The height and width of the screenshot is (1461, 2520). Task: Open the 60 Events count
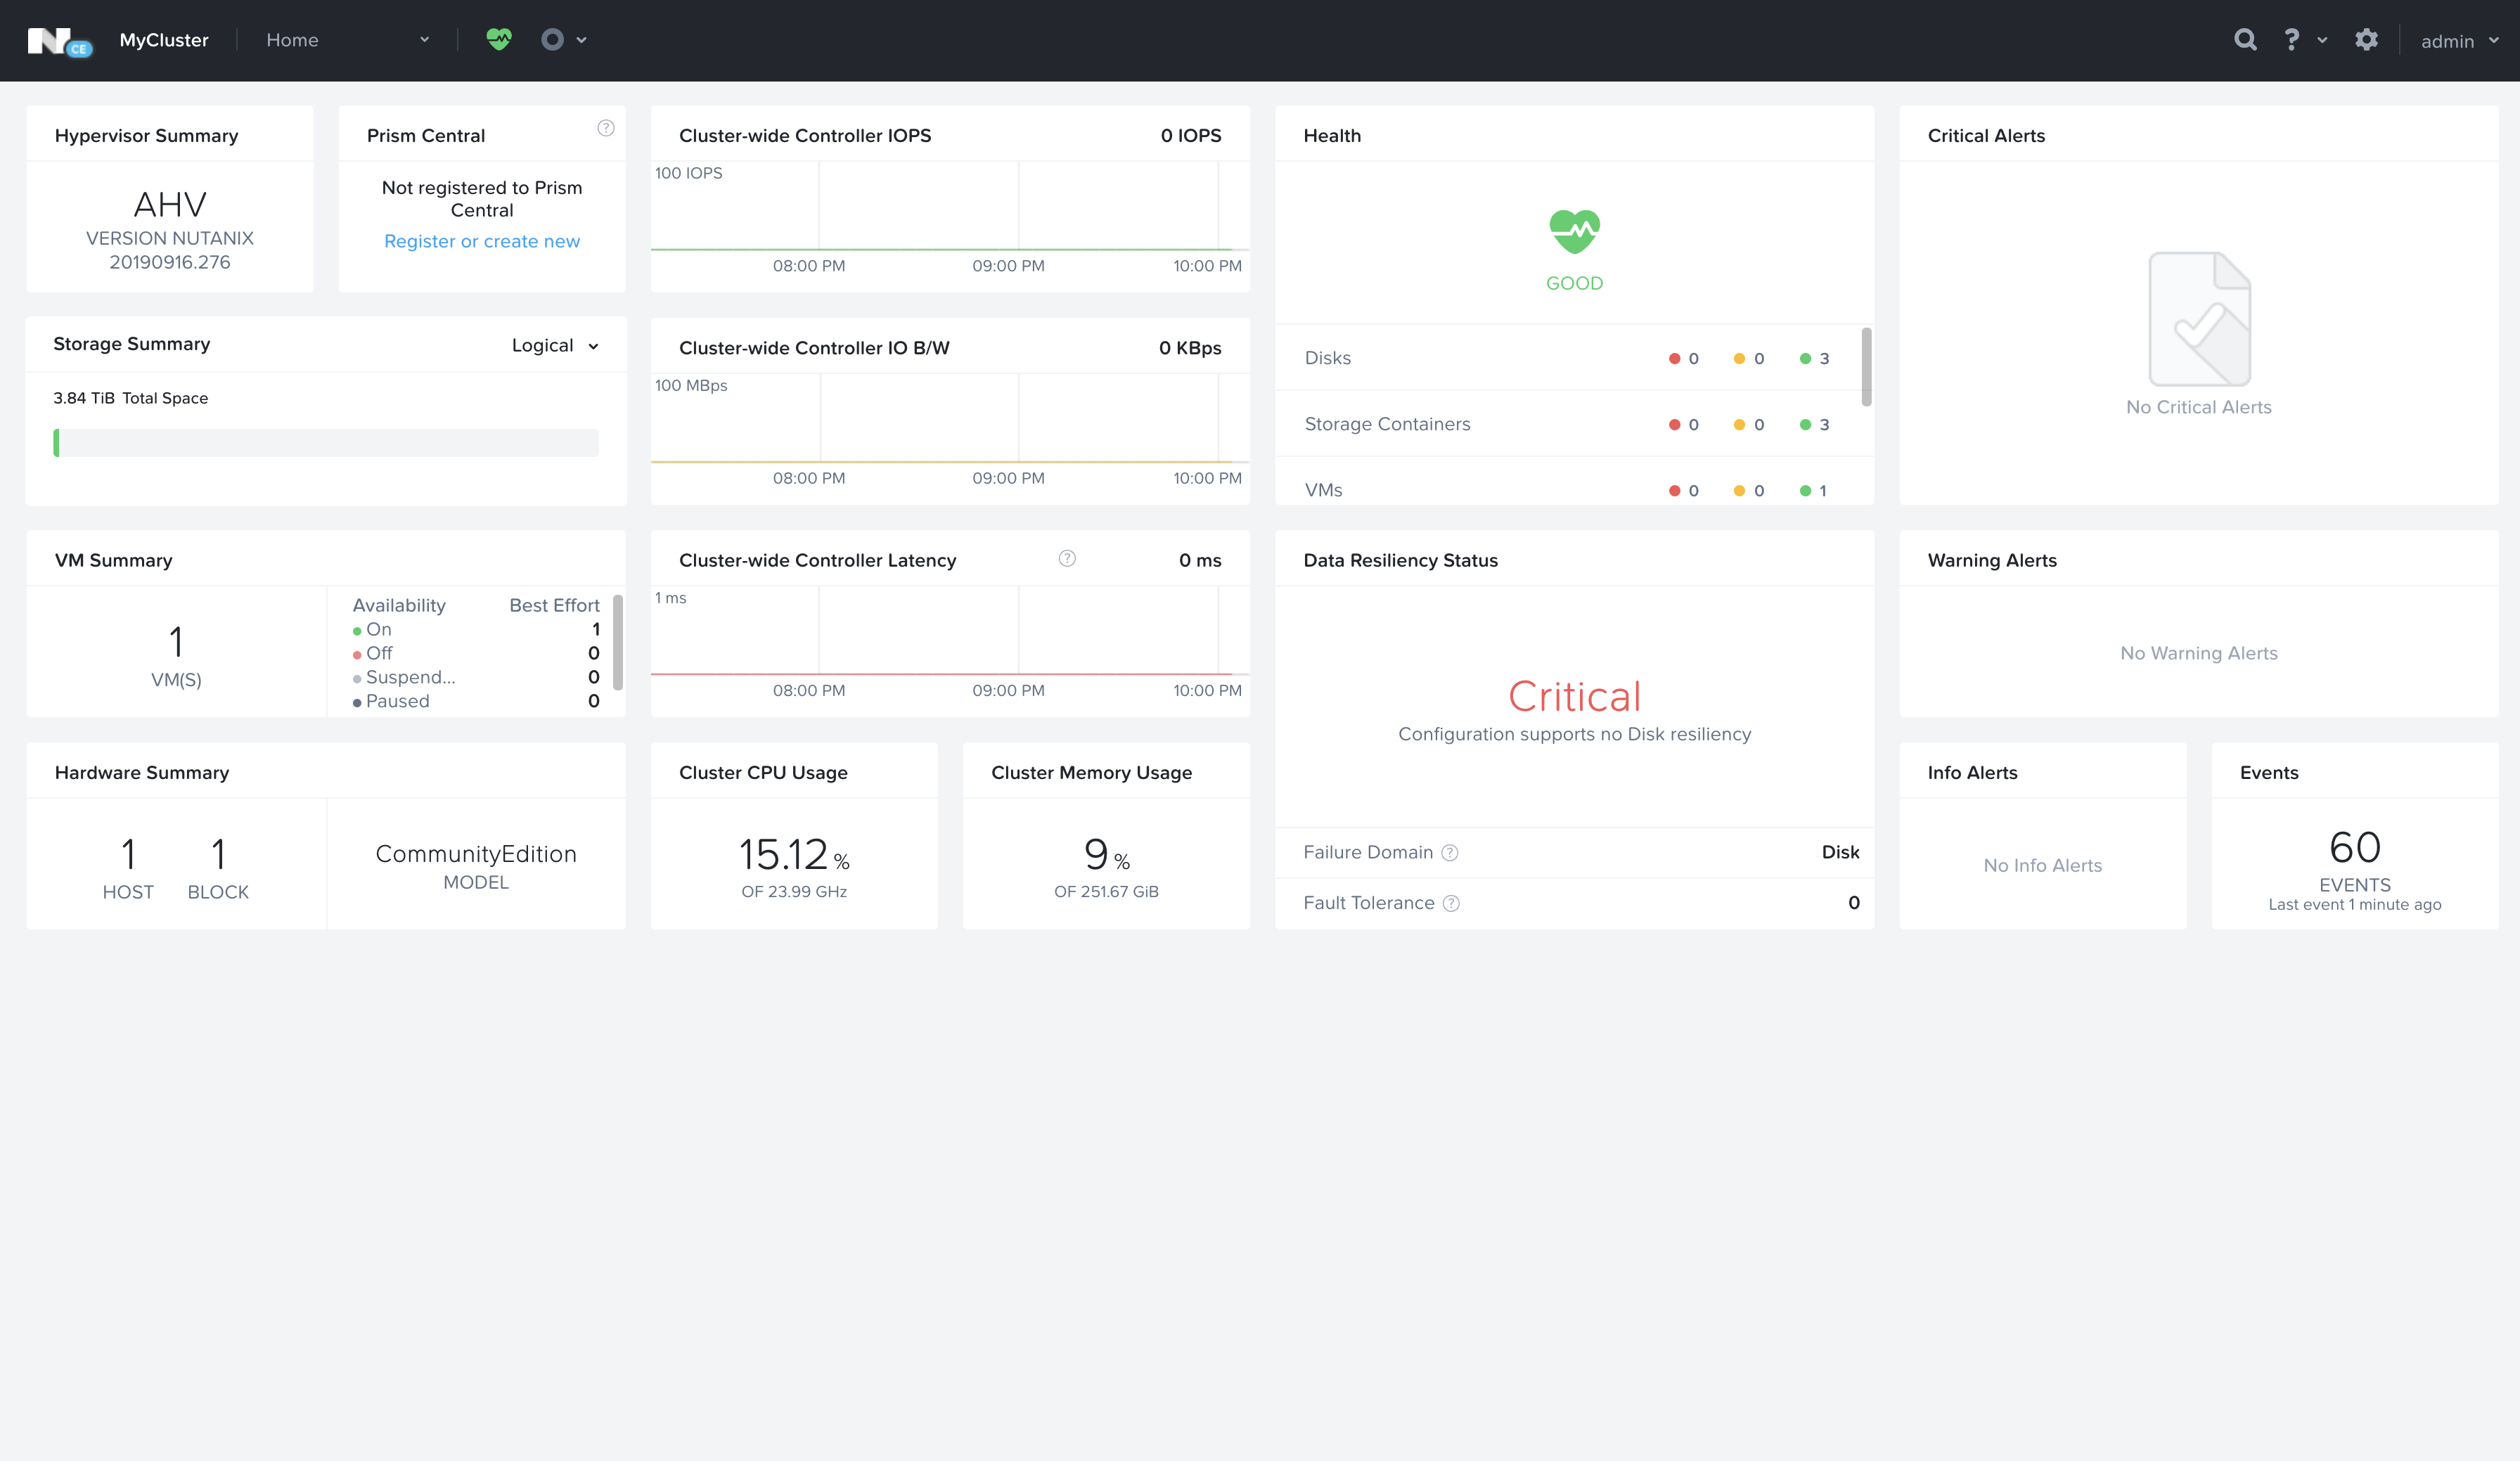(2354, 848)
